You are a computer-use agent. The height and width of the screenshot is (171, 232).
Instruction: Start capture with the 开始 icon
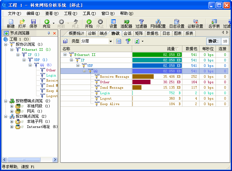click(89, 22)
